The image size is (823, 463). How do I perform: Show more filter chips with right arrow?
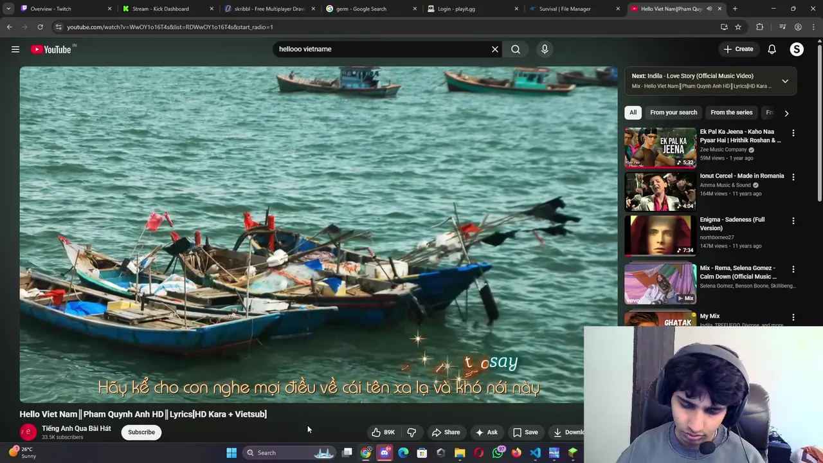click(786, 113)
